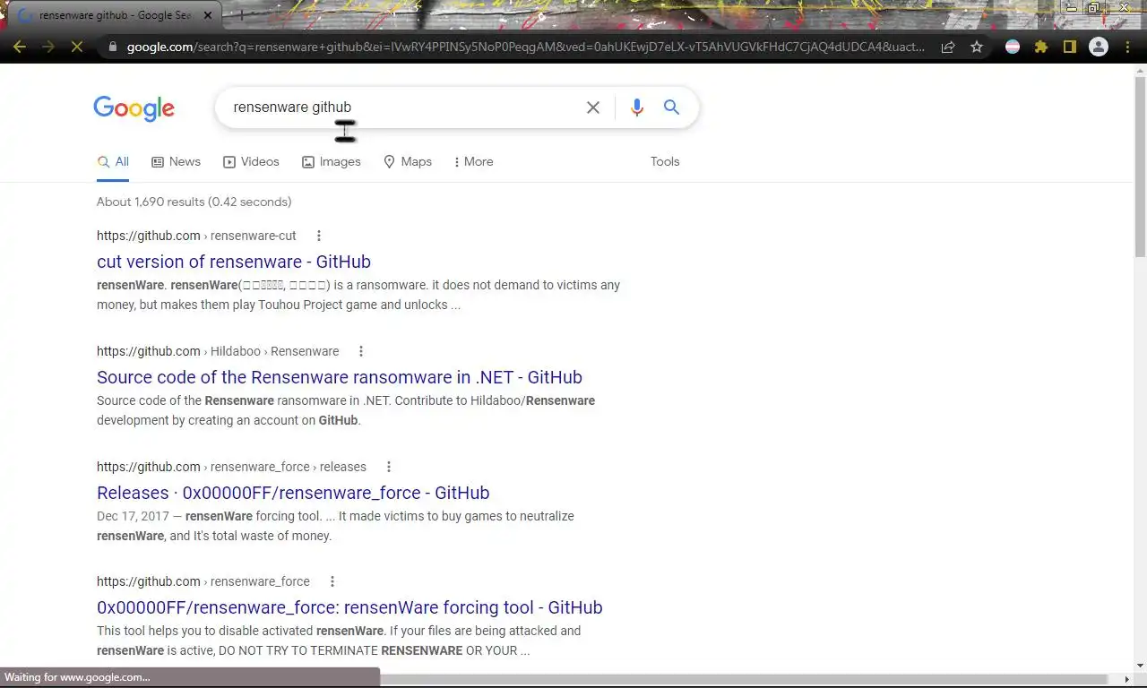Open the new tab plus button
This screenshot has height=688, width=1147.
[x=240, y=15]
